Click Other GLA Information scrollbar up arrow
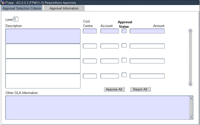 191,98
